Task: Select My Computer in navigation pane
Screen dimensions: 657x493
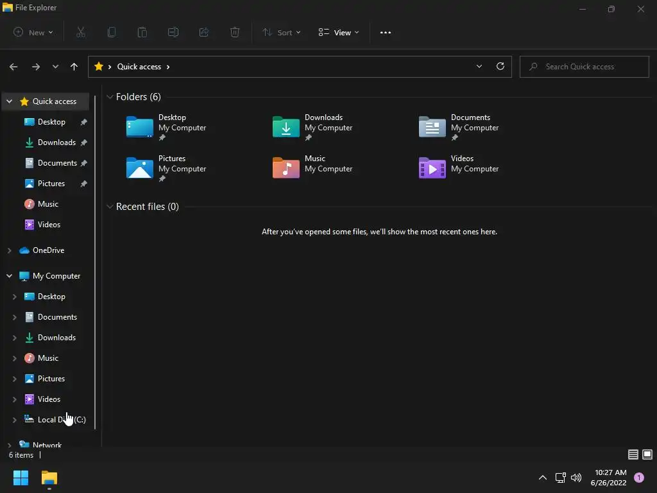Action: point(56,276)
